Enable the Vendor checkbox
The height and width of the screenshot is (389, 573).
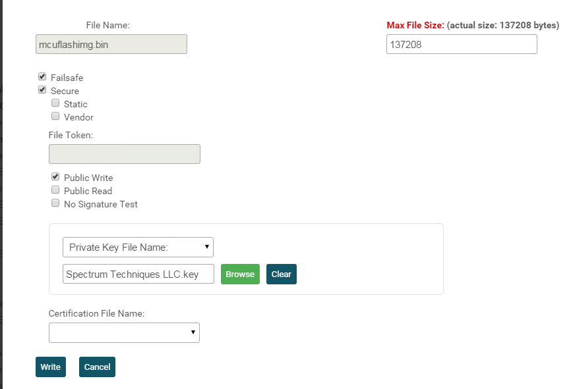(x=55, y=117)
